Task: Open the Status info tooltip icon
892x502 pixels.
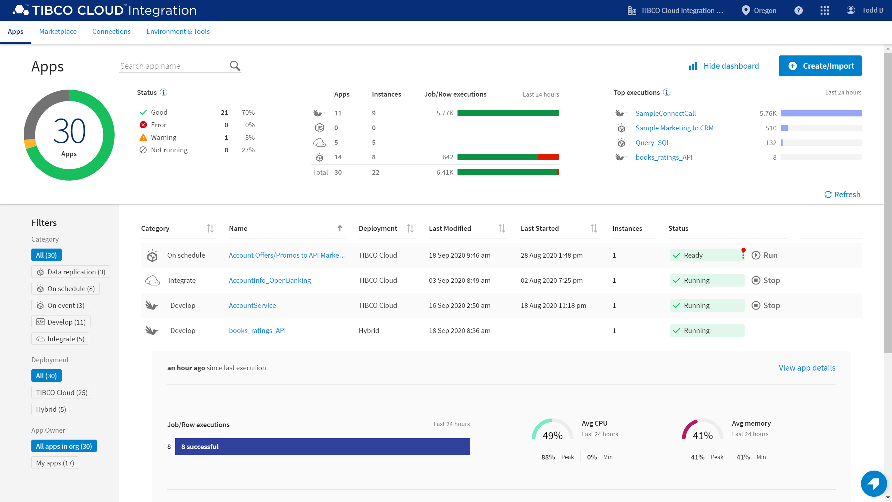Action: pos(163,92)
